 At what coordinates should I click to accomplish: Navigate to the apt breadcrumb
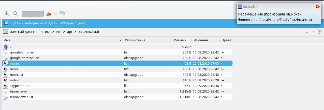69,32
